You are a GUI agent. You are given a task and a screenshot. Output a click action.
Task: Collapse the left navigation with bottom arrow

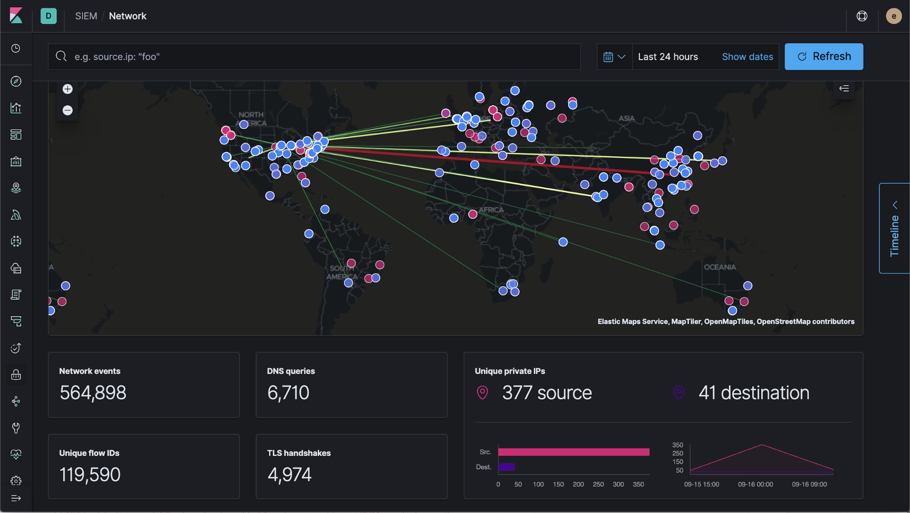pyautogui.click(x=16, y=498)
